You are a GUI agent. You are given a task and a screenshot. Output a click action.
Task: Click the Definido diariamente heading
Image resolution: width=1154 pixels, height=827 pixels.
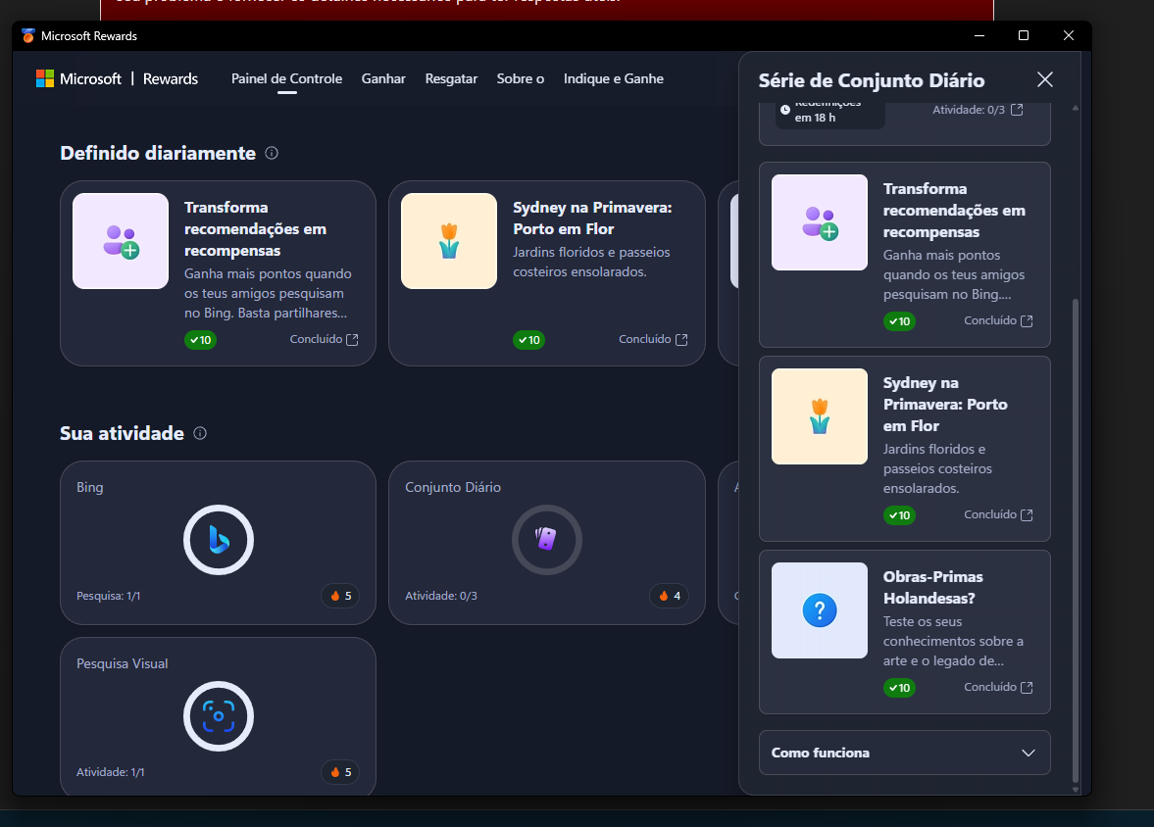pyautogui.click(x=158, y=153)
